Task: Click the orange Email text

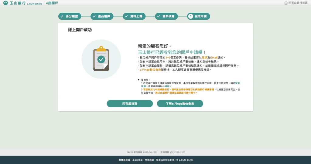Action: (214, 58)
